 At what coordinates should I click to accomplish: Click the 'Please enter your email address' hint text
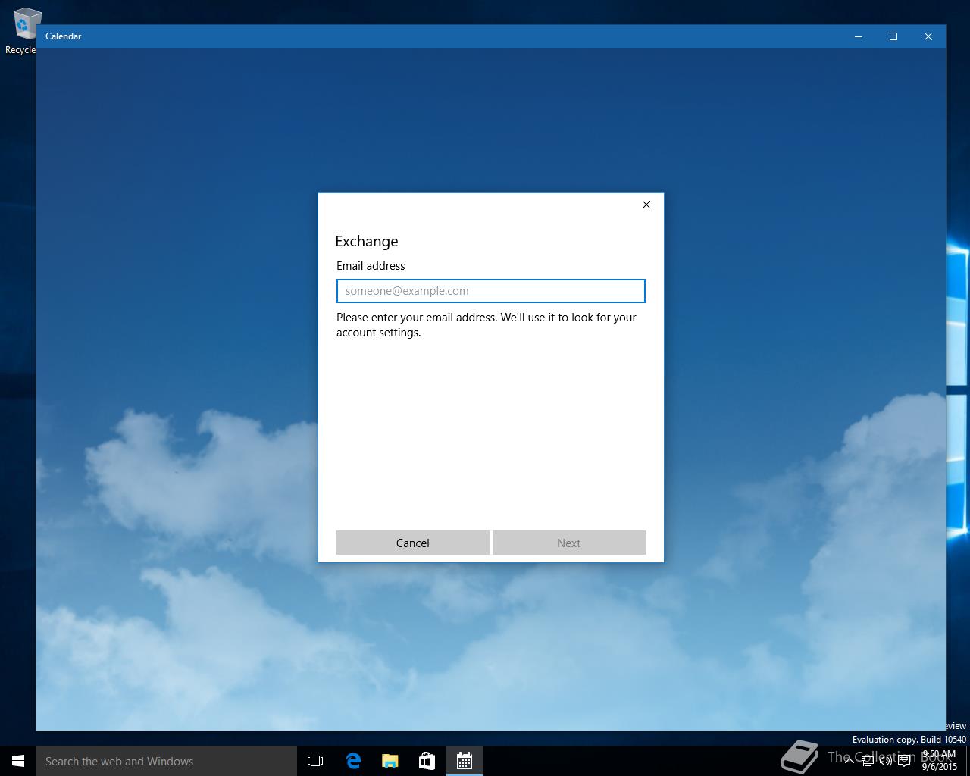coord(487,325)
